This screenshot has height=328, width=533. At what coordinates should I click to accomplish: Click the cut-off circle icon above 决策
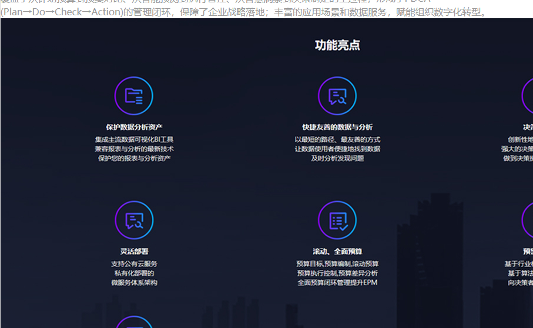(x=528, y=96)
